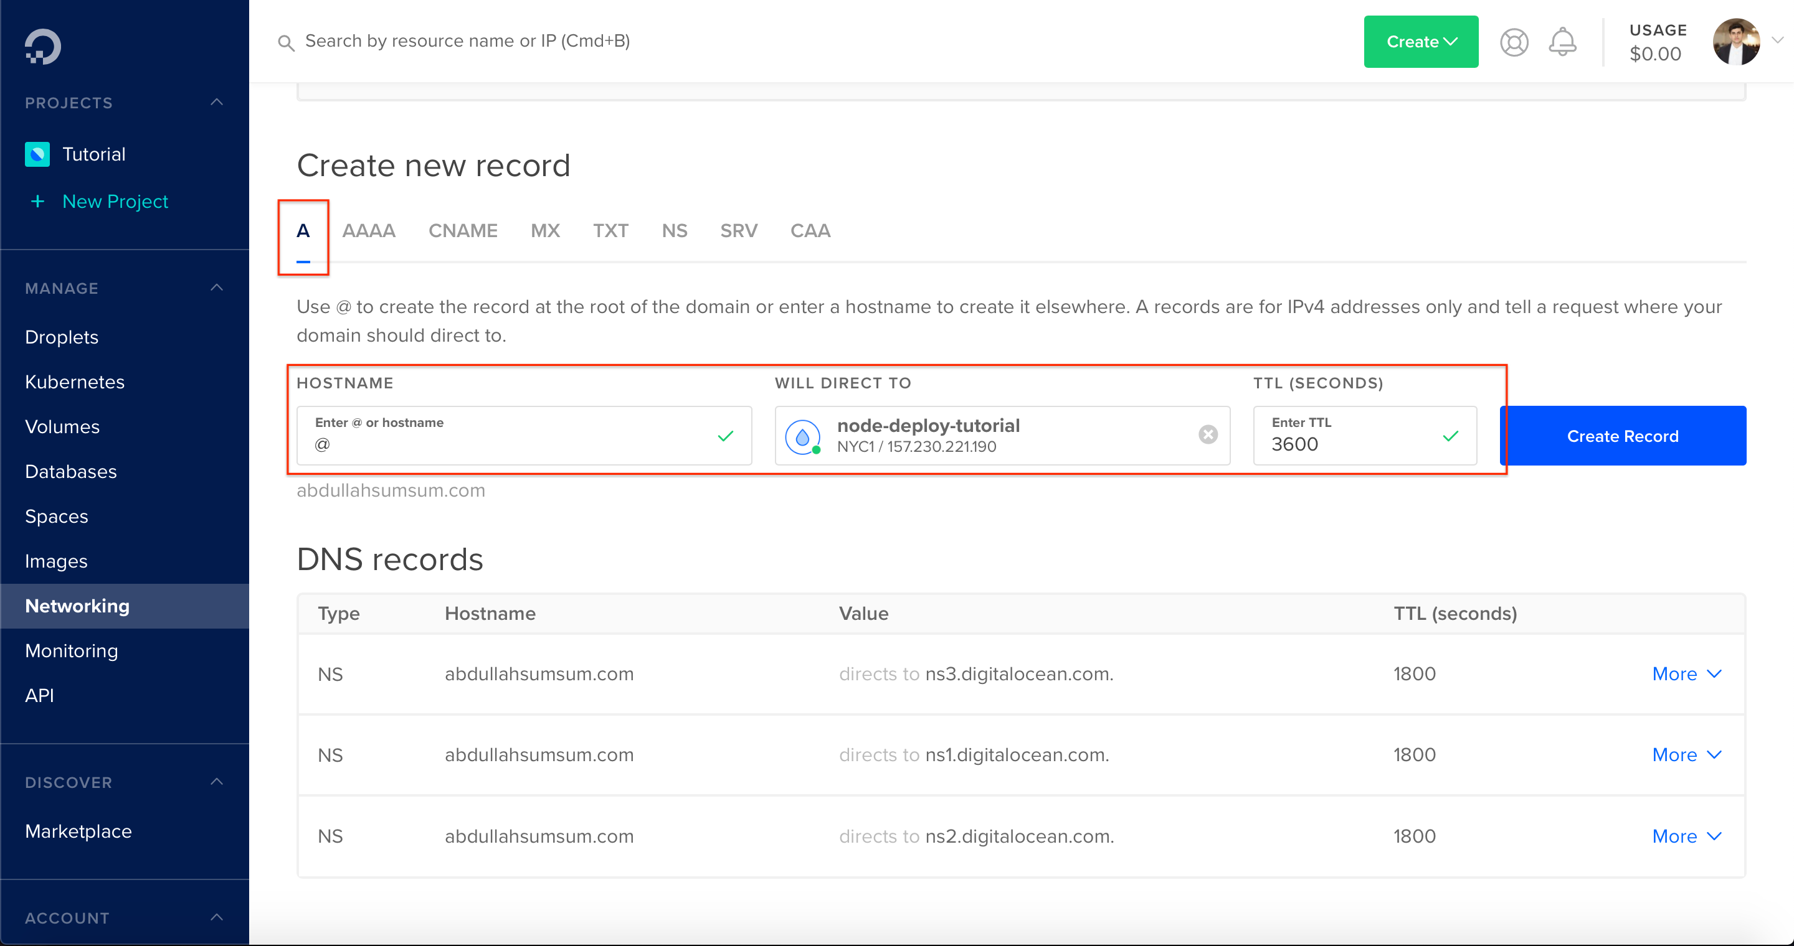Click the Enter TTL input field
The width and height of the screenshot is (1794, 946).
pyautogui.click(x=1364, y=436)
